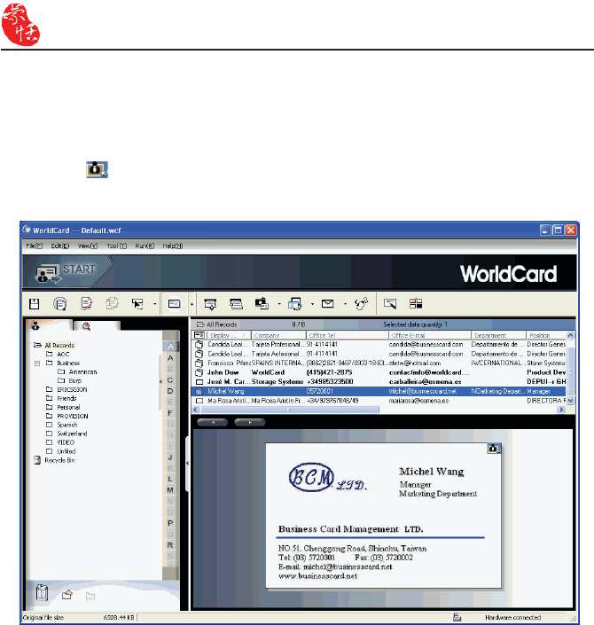Click the small arrow beside alphabet index
This screenshot has width=594, height=625.
(160, 381)
